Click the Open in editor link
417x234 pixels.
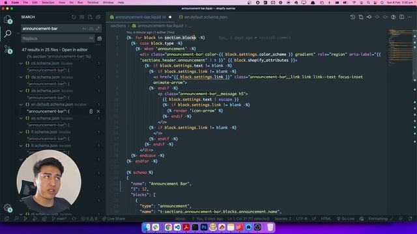[74, 50]
